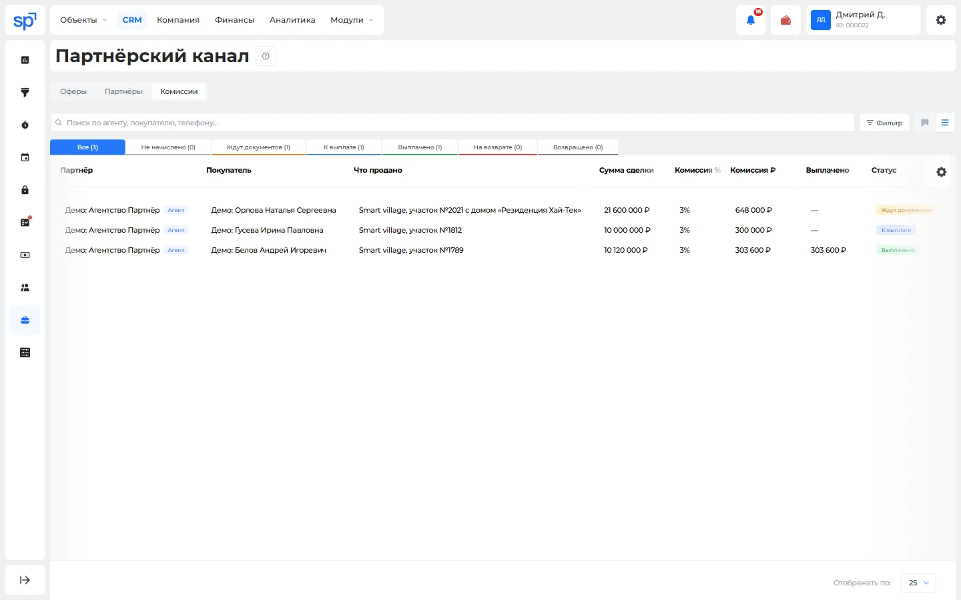The width and height of the screenshot is (961, 600).
Task: Open the Аналитика menu item
Action: (x=292, y=20)
